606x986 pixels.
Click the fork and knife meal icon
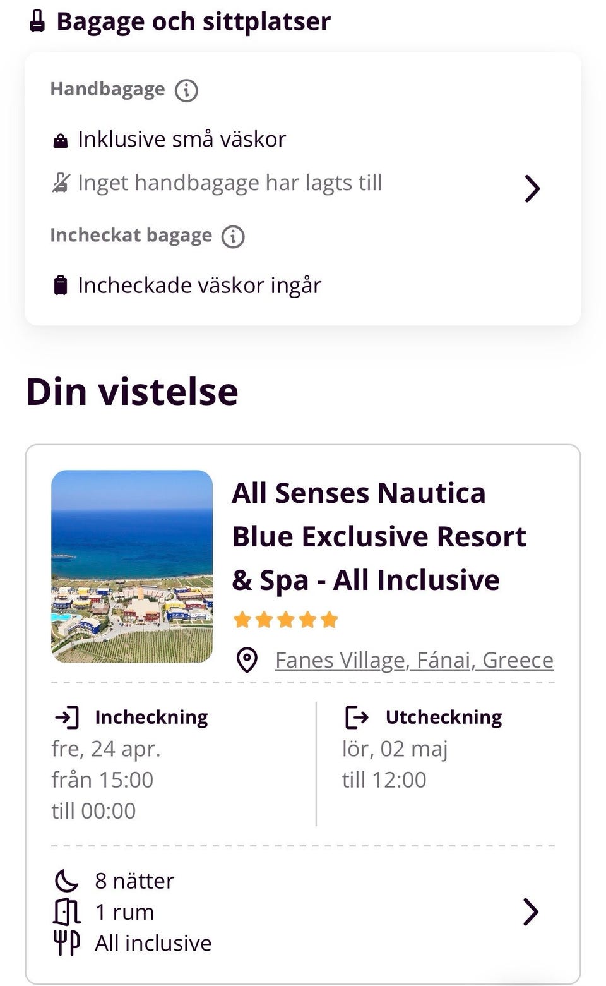pos(66,943)
